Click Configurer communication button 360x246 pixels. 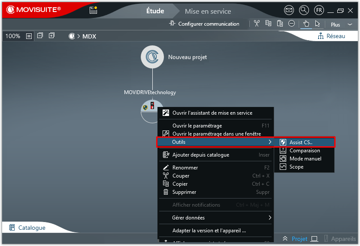(x=204, y=24)
